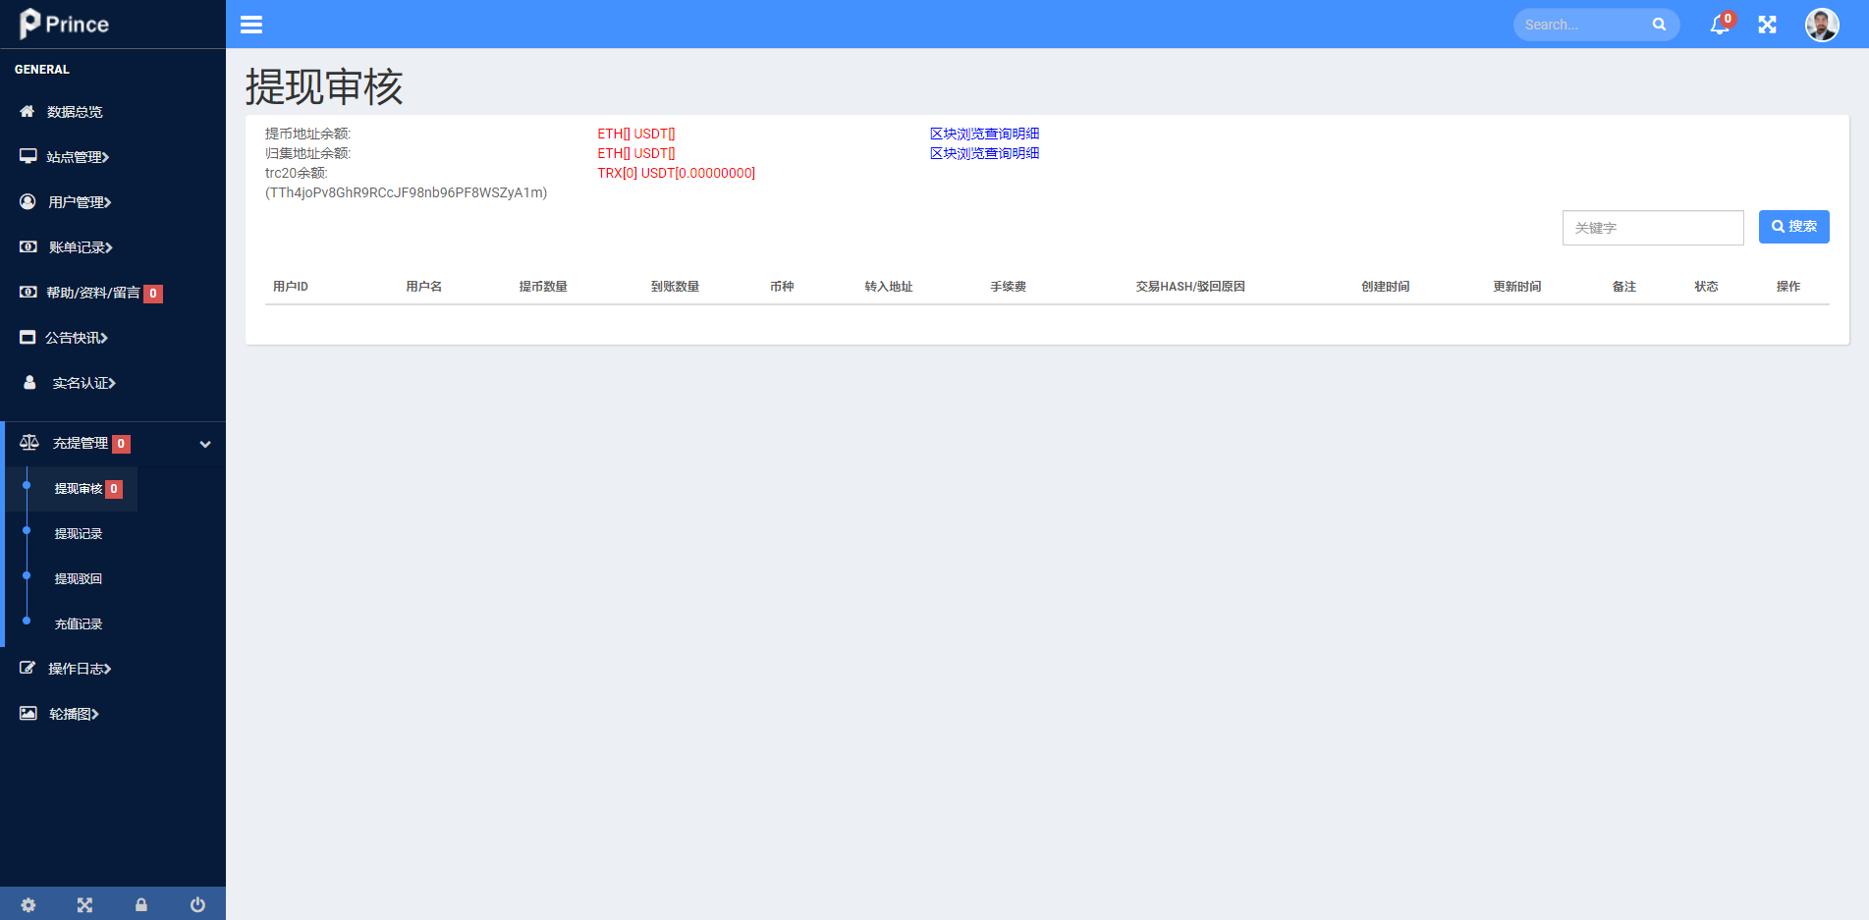Go to 数据总览 dashboard page
The height and width of the screenshot is (920, 1869).
tap(75, 112)
